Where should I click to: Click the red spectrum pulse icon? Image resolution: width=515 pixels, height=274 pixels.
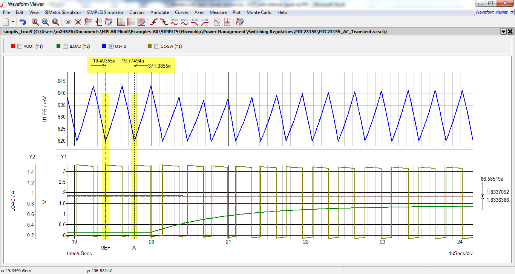227,22
